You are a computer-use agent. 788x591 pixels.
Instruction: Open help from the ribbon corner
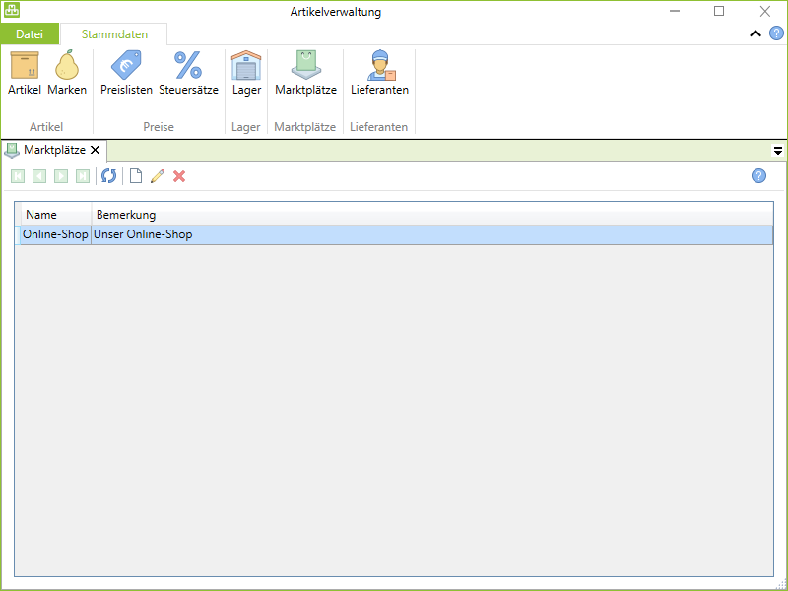coord(776,33)
